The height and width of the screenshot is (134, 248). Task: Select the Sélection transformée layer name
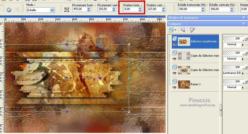coord(203,41)
